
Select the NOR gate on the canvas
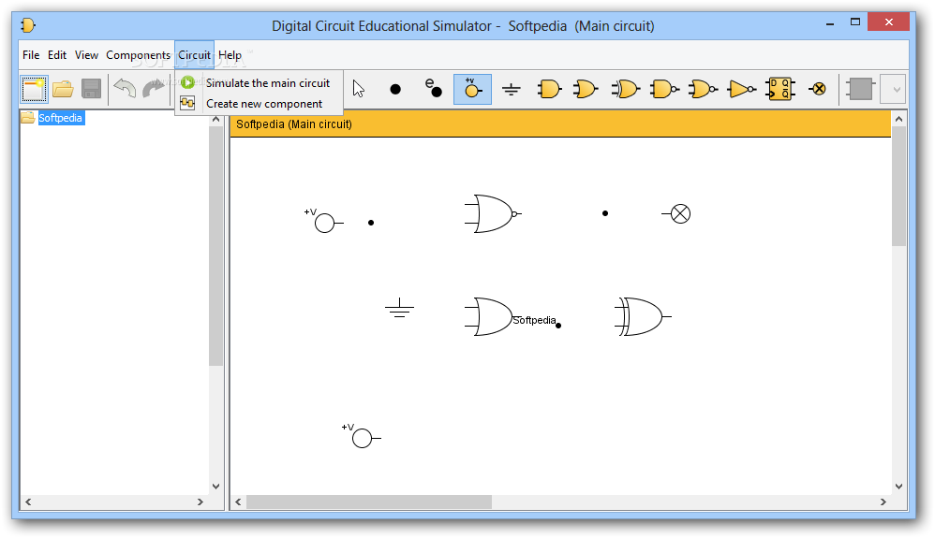coord(493,213)
